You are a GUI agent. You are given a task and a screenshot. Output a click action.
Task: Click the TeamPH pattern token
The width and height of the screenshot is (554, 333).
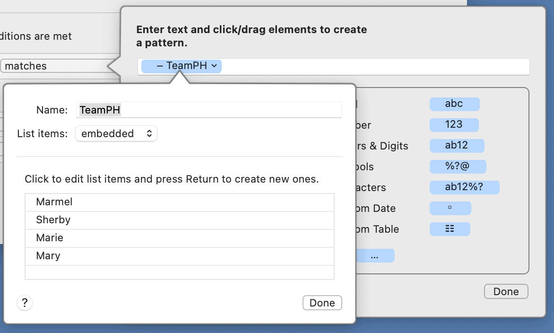[181, 66]
